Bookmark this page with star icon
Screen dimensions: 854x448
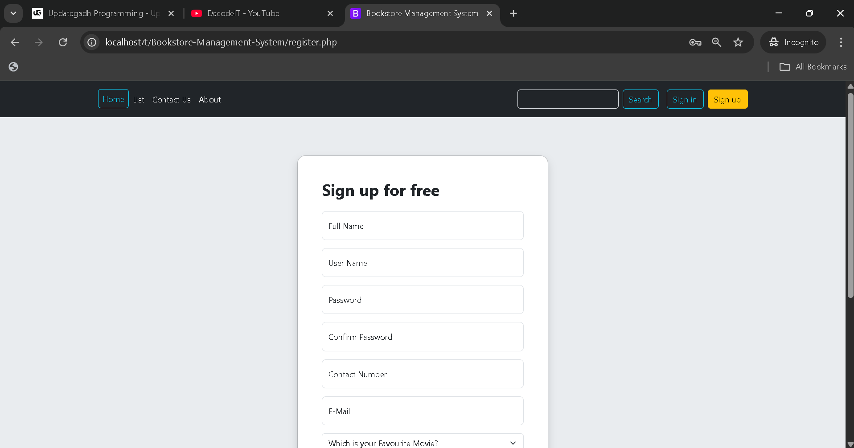coord(738,42)
